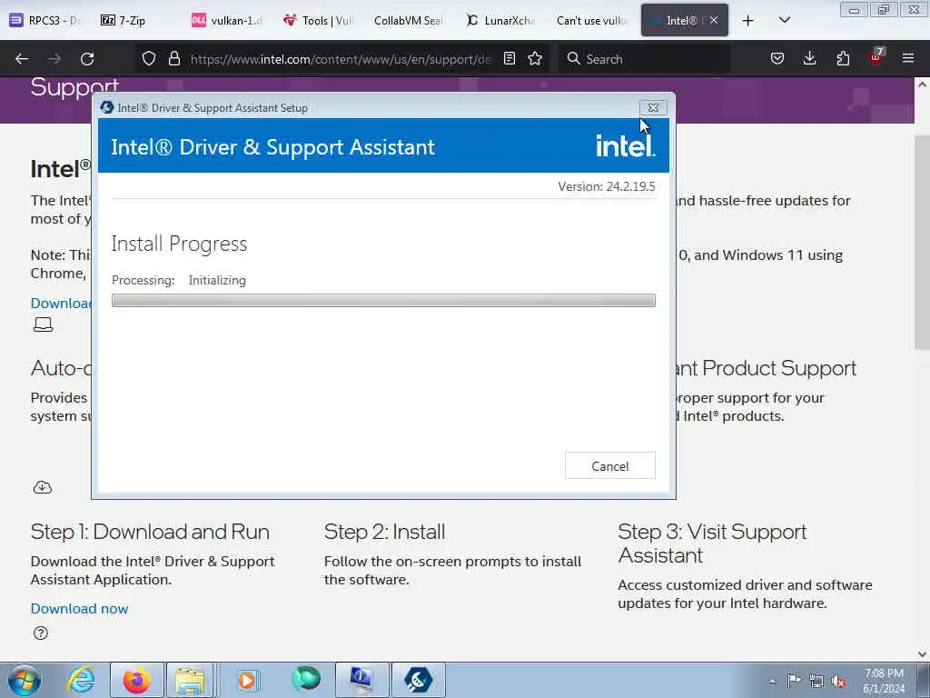Click the install progress bar
The width and height of the screenshot is (930, 698).
[383, 300]
